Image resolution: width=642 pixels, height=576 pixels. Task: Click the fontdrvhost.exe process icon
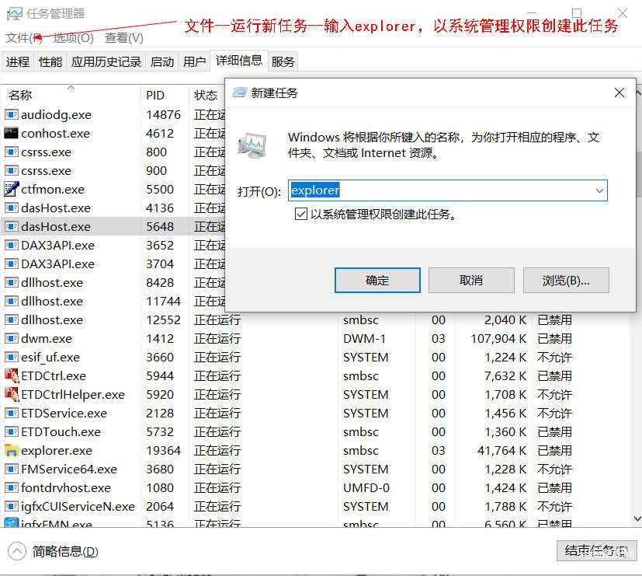(11, 487)
